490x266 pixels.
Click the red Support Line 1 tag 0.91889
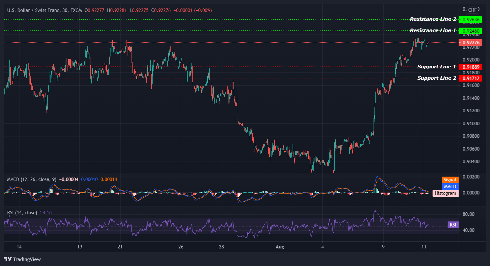[x=471, y=67]
